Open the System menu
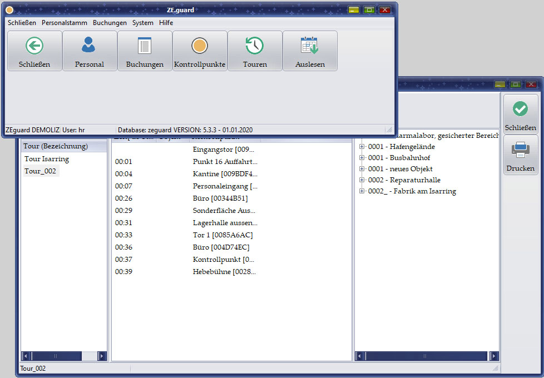The width and height of the screenshot is (544, 378). pyautogui.click(x=143, y=23)
